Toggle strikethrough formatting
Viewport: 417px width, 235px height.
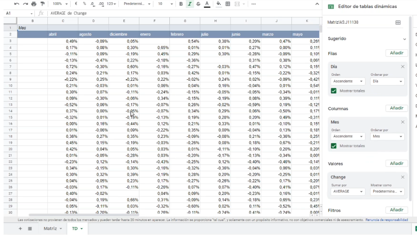(198, 4)
